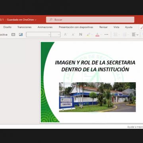Screen dimensions: 143x143
Task: Click the search magnifier icon
Action: tap(50, 19)
